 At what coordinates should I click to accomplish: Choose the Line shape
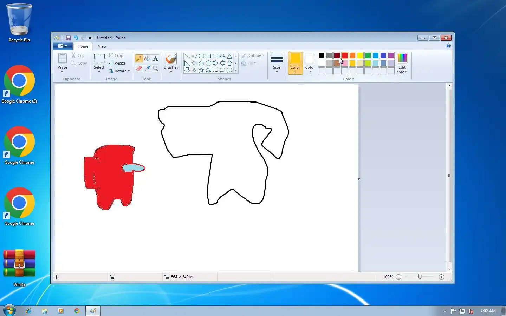click(187, 56)
